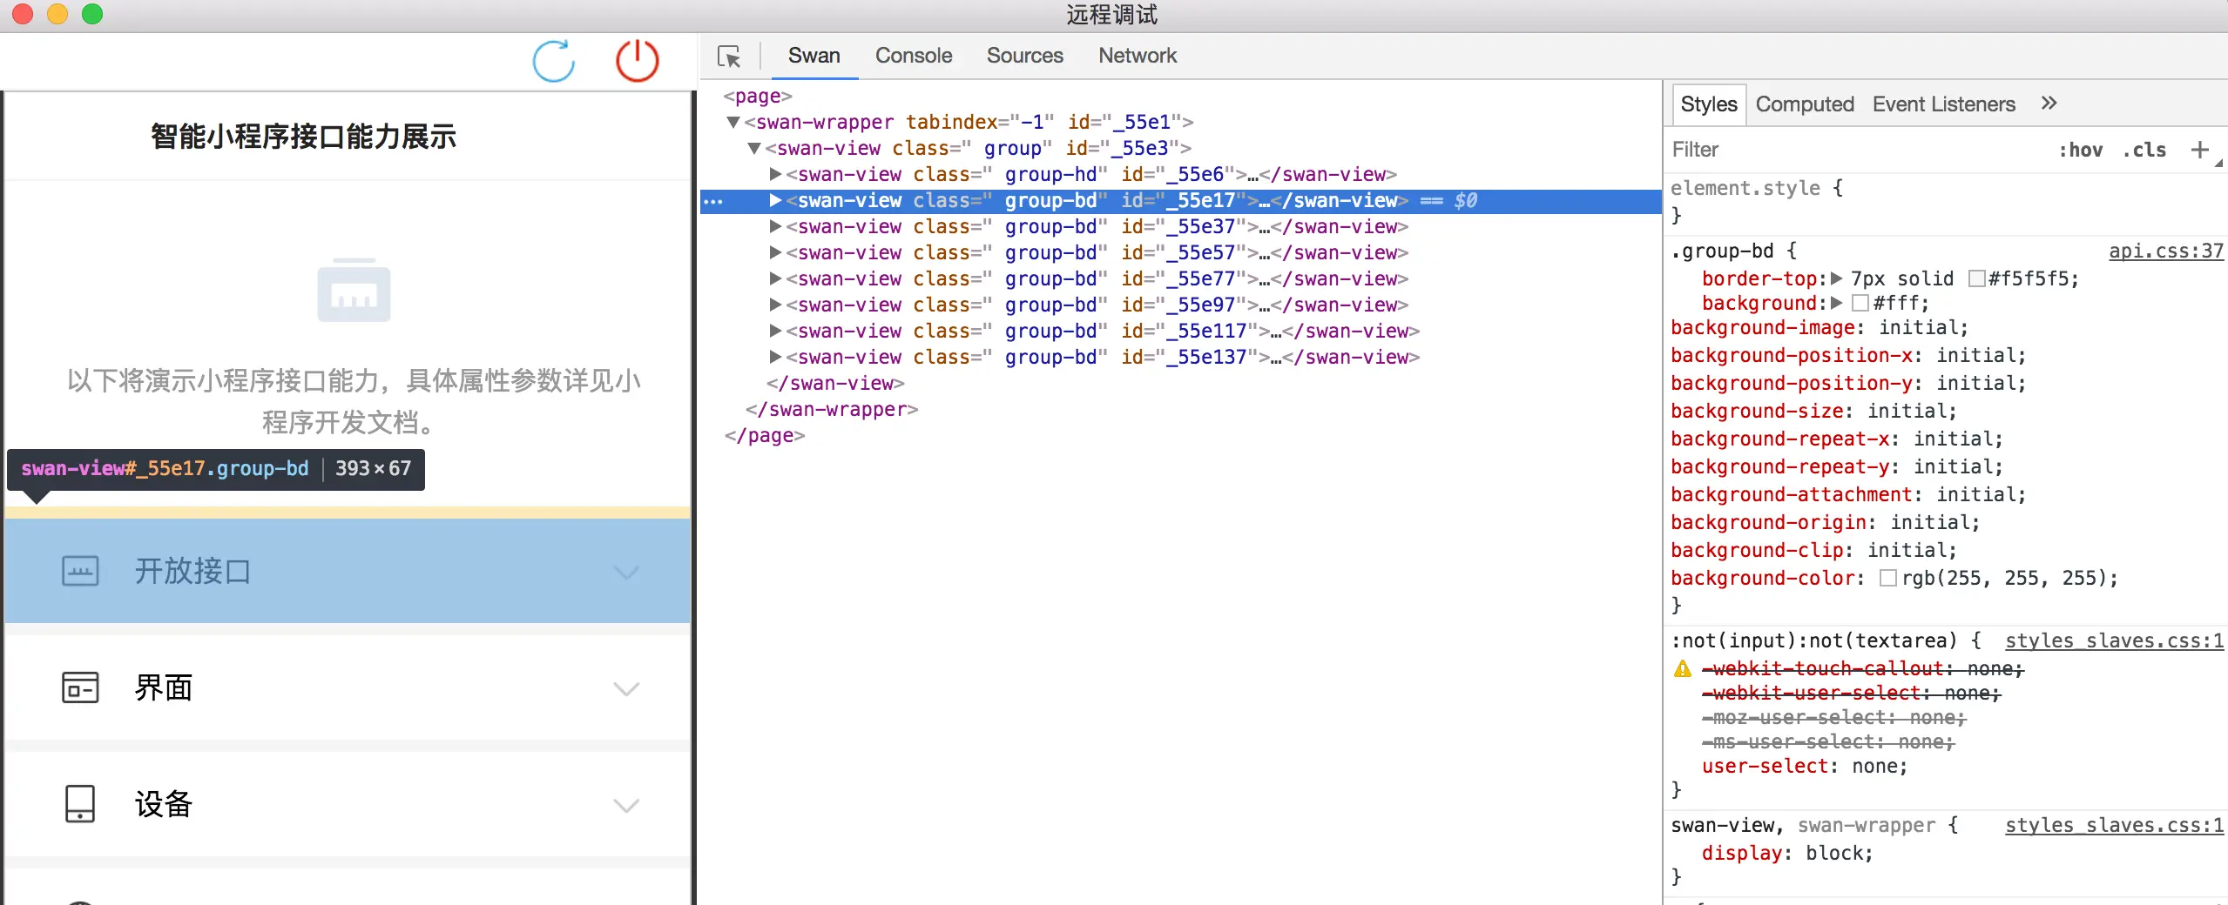Add new style rule plus button
The height and width of the screenshot is (905, 2228).
[x=2200, y=150]
